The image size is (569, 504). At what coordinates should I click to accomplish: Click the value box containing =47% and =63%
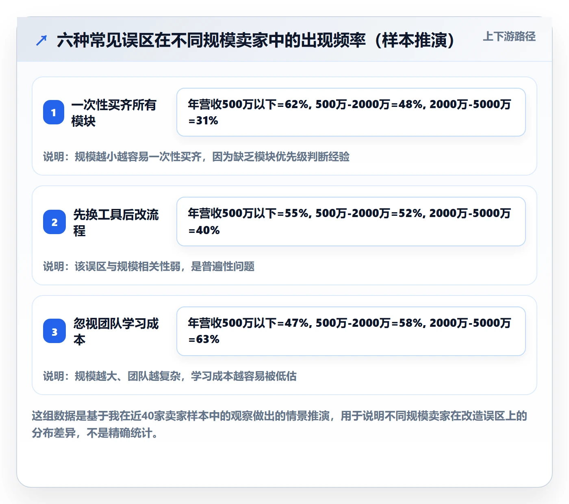(x=351, y=331)
